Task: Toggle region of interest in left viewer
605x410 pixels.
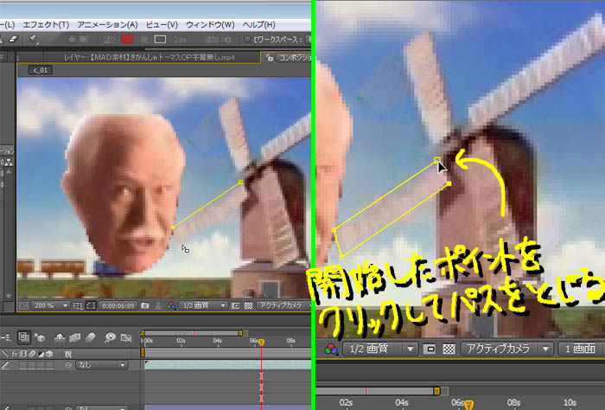Action: [235, 305]
